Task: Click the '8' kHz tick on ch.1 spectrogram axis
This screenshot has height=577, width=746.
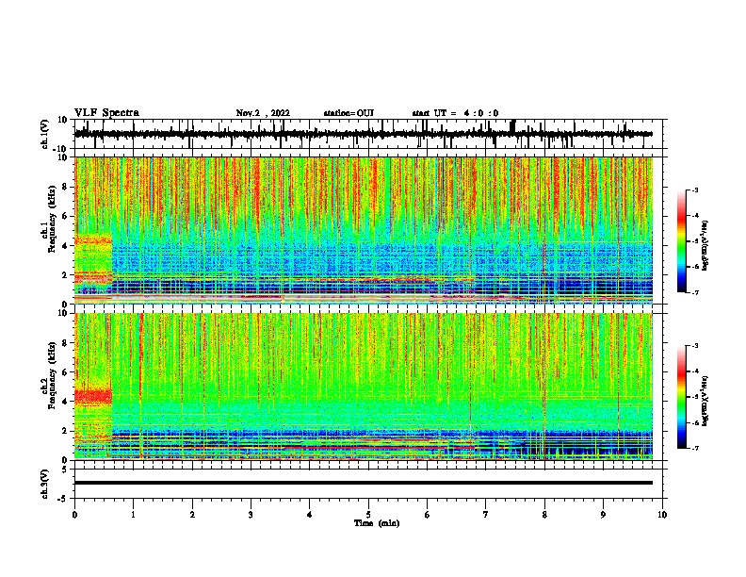Action: coord(65,187)
